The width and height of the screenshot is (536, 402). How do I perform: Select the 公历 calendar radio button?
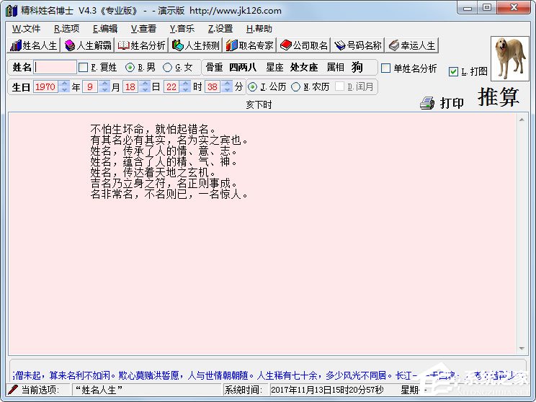(x=252, y=87)
